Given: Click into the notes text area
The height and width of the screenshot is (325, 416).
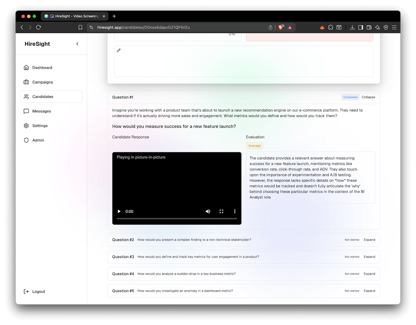Looking at the screenshot, I should [244, 61].
